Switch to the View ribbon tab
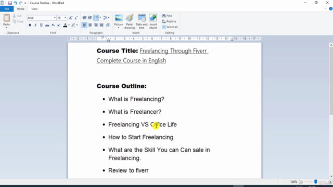Image resolution: width=333 pixels, height=187 pixels. [x=34, y=9]
